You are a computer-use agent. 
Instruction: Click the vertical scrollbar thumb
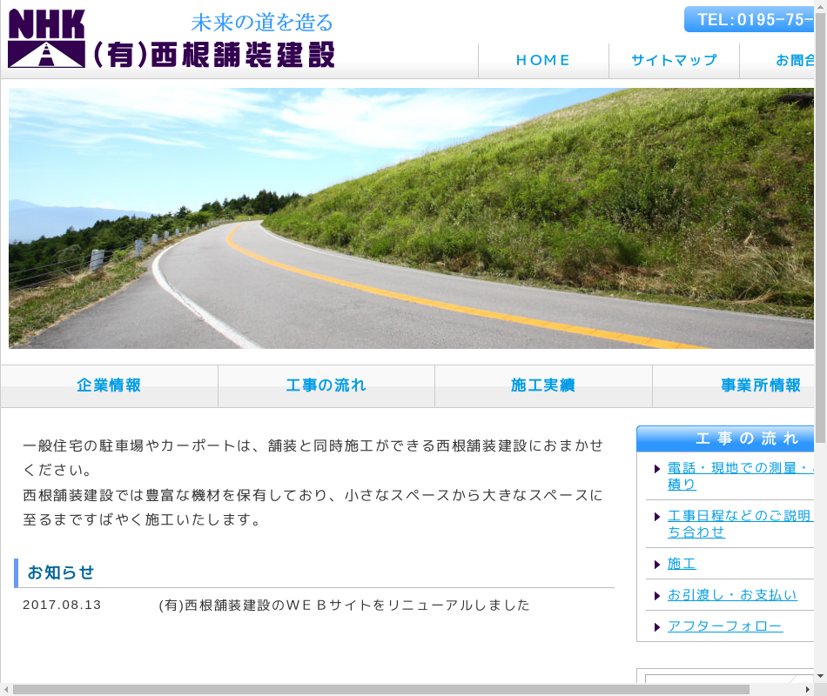pyautogui.click(x=820, y=227)
